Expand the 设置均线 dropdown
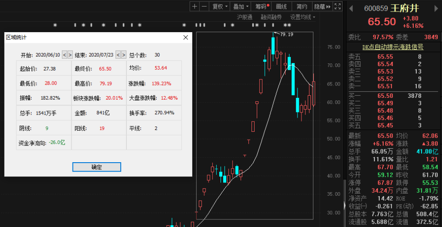The height and width of the screenshot is (227, 442). pos(303,17)
